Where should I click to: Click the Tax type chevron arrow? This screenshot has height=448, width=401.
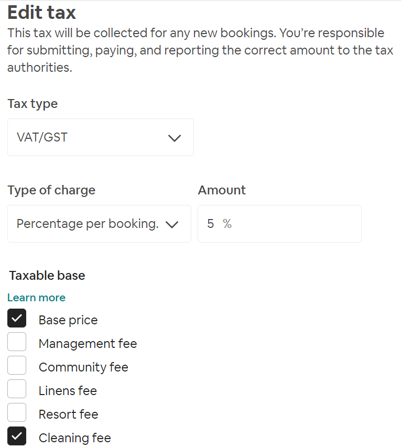[174, 138]
